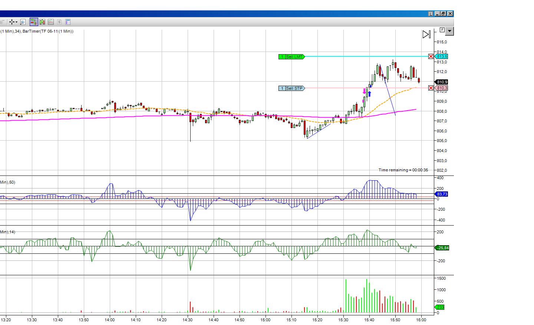The height and width of the screenshot is (325, 534).
Task: Toggle the L link button in title bar
Action: [430, 14]
